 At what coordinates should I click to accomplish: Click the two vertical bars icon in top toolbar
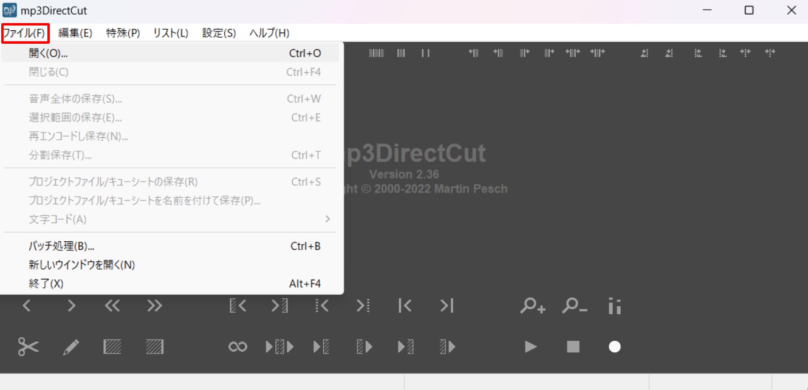(425, 53)
